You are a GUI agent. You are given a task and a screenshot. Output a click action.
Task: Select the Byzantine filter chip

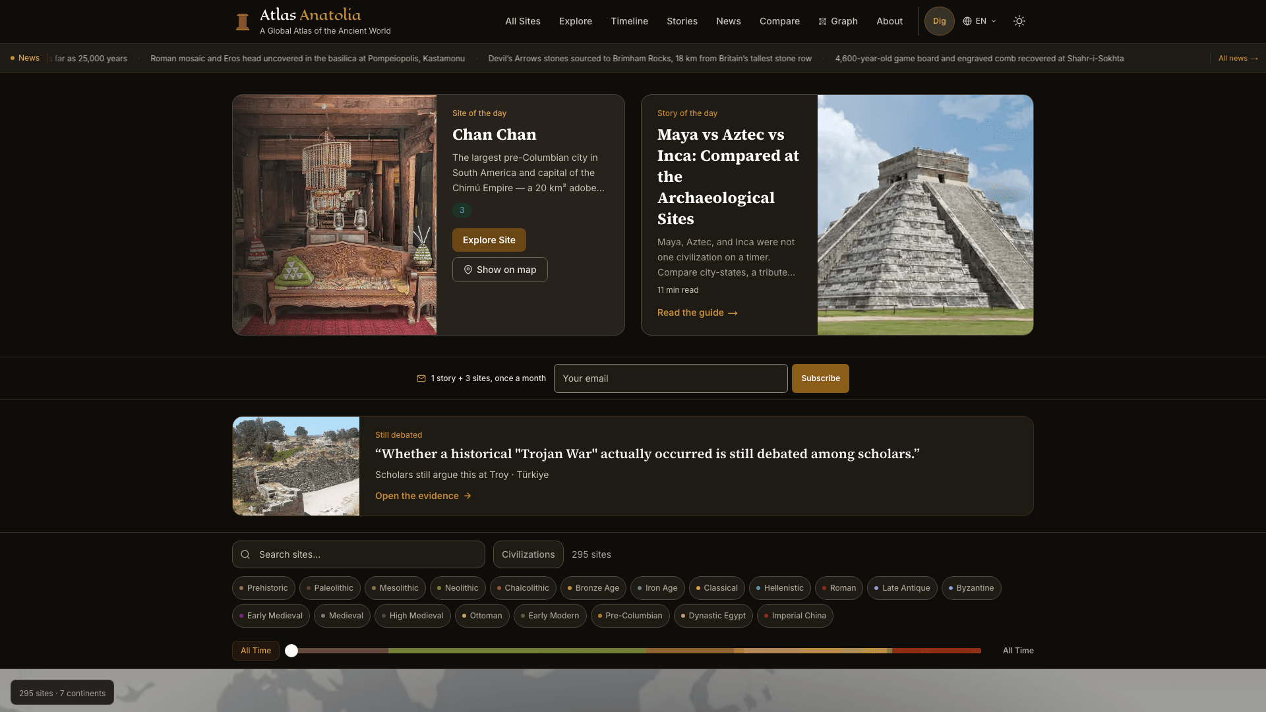[x=971, y=588]
